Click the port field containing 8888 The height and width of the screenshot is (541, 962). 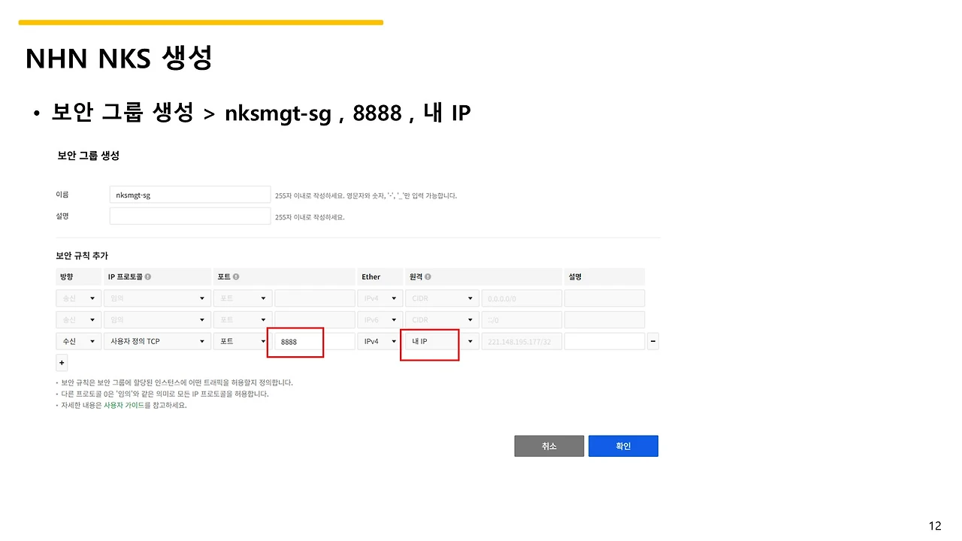pyautogui.click(x=315, y=341)
